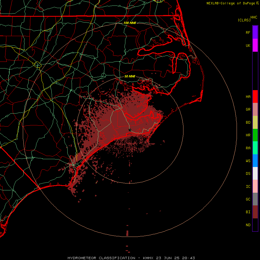Click the HHC product label
260x260 pixels.
click(254, 17)
